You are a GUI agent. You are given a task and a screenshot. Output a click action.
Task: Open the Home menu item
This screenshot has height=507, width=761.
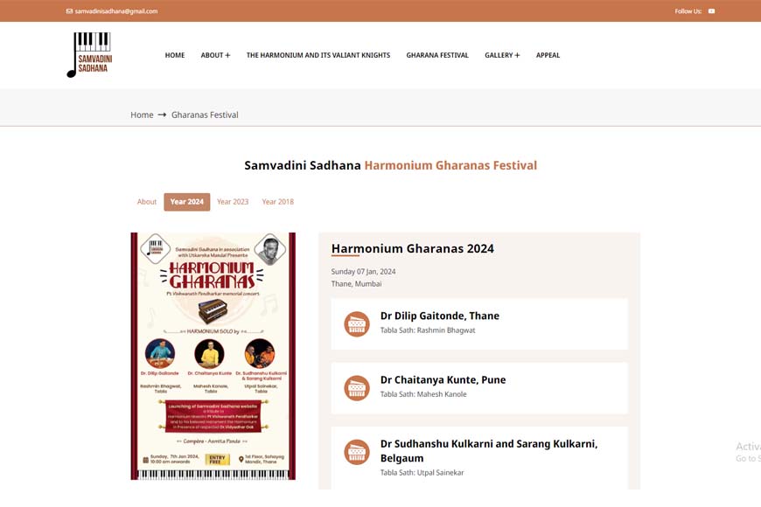175,55
